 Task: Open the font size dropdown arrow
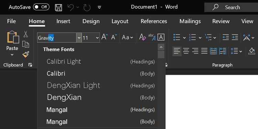point(97,38)
